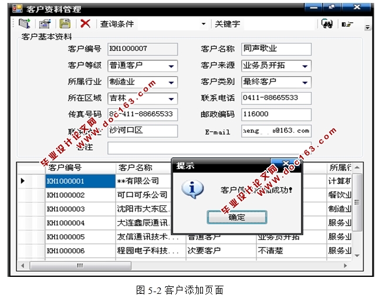This screenshot has height=298, width=379.
Task: Open the 客户等级 dropdown 普通客户
Action: [x=171, y=66]
